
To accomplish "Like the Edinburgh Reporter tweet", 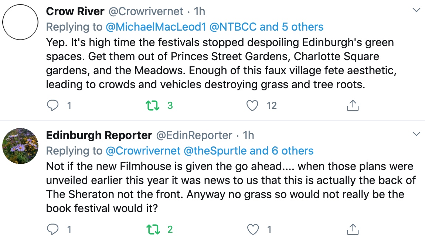I will (x=252, y=230).
